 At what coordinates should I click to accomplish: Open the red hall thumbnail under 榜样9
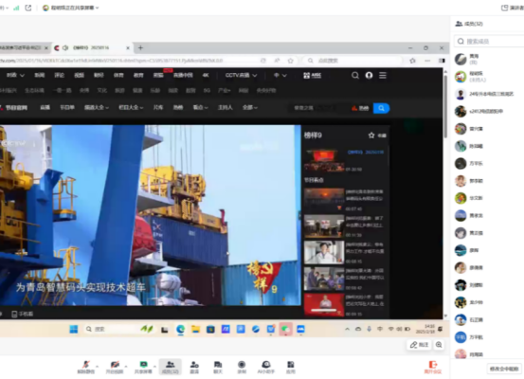(324, 160)
